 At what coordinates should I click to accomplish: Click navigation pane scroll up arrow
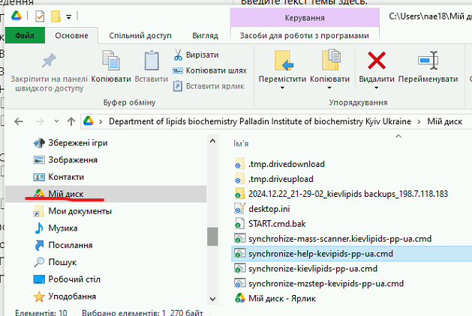pyautogui.click(x=212, y=141)
